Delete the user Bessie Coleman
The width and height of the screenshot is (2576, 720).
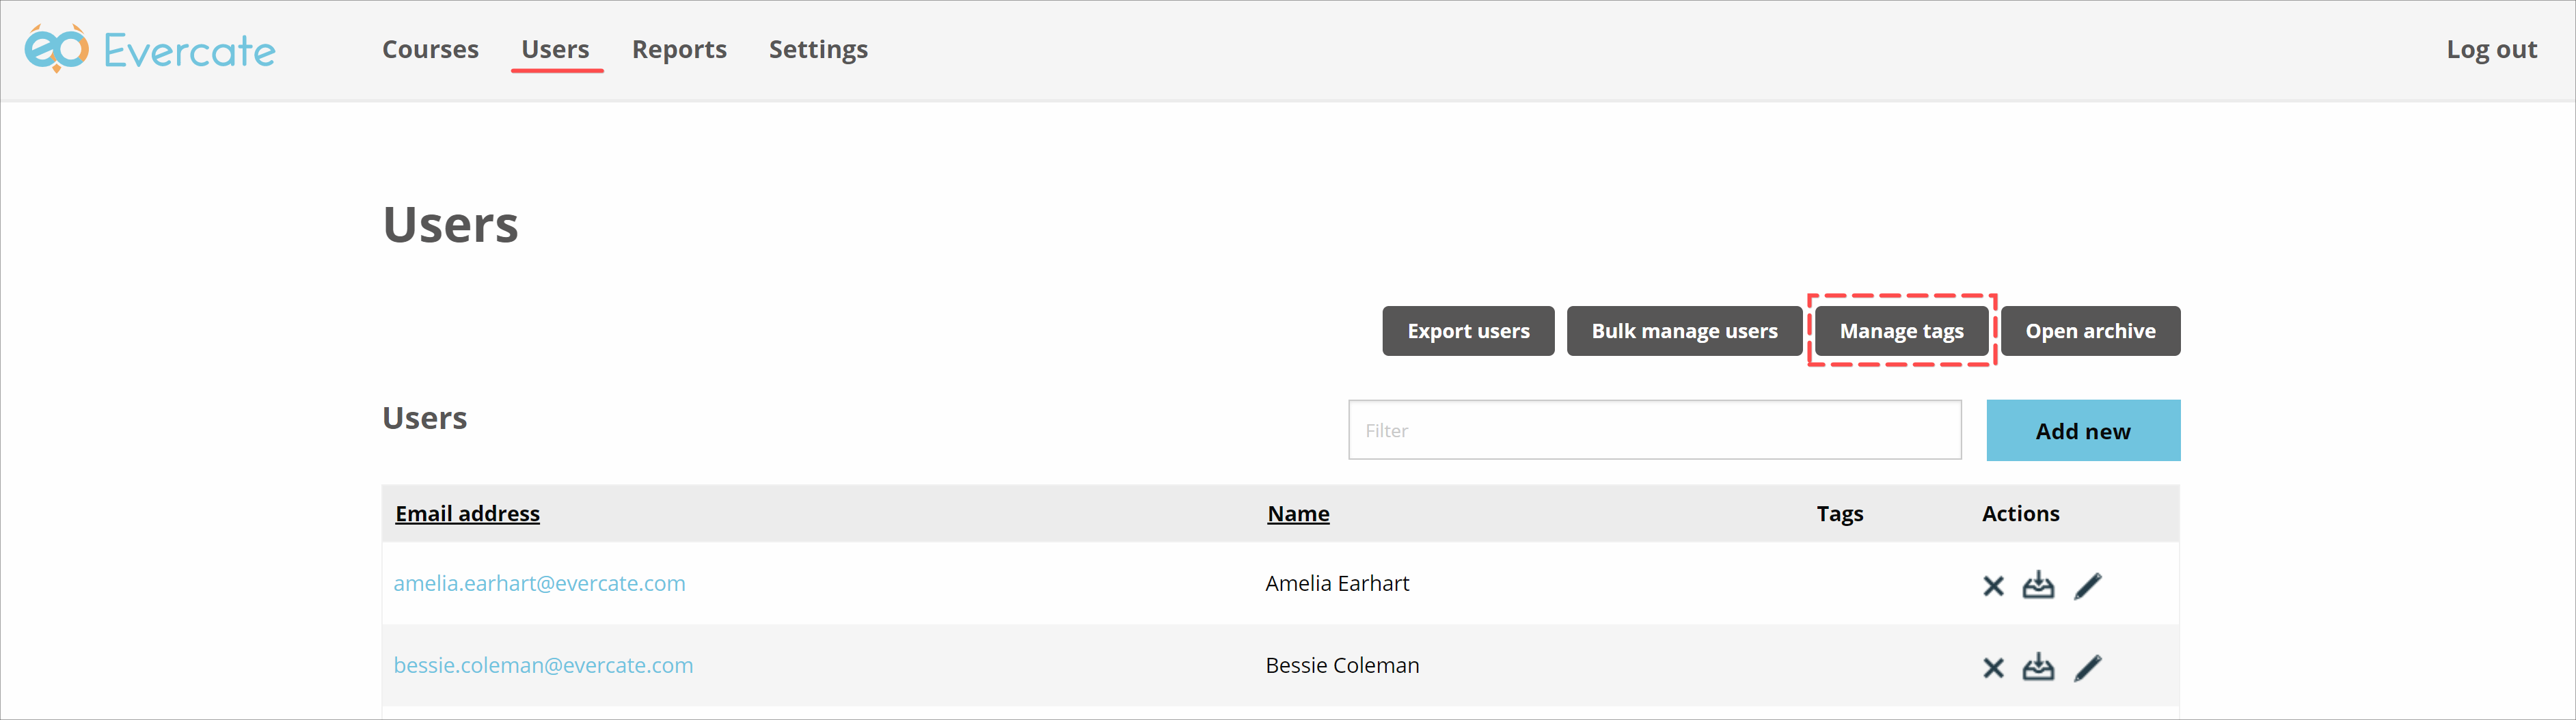pyautogui.click(x=1993, y=668)
